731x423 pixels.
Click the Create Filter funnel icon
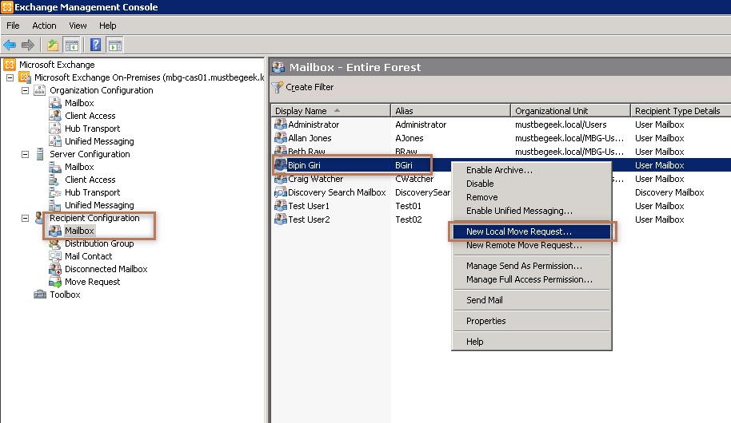point(278,87)
